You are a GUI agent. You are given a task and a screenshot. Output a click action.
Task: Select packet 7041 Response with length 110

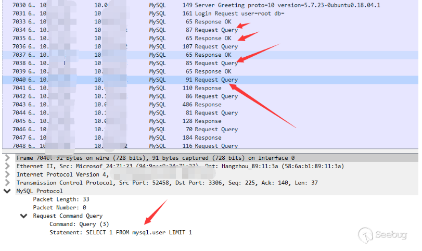208,88
